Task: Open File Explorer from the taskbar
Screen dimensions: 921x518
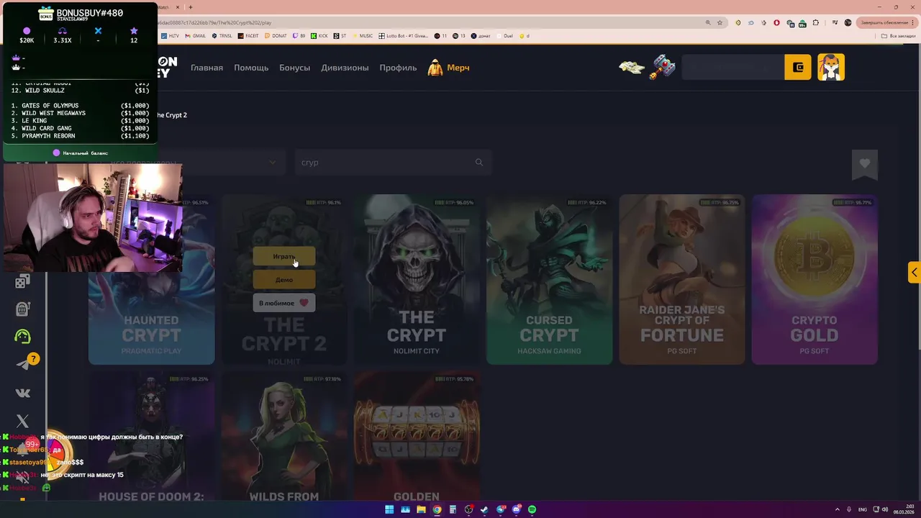Action: (x=421, y=509)
